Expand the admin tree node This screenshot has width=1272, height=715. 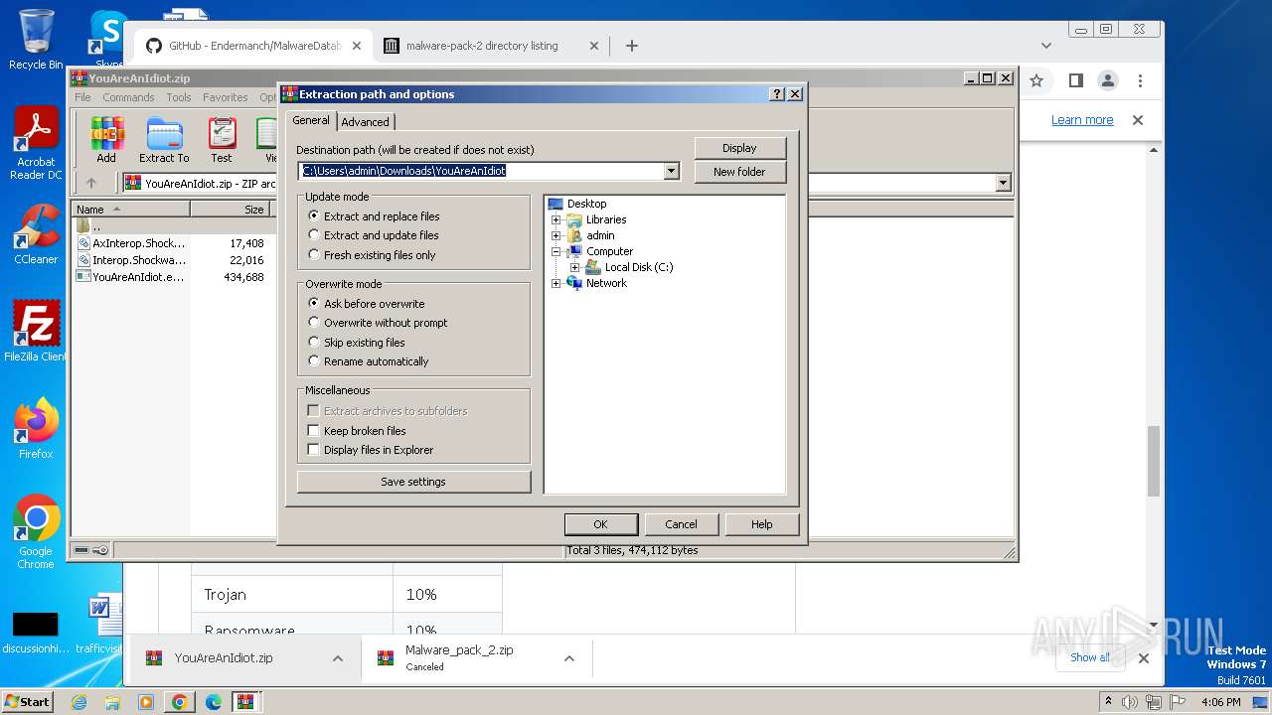point(556,235)
